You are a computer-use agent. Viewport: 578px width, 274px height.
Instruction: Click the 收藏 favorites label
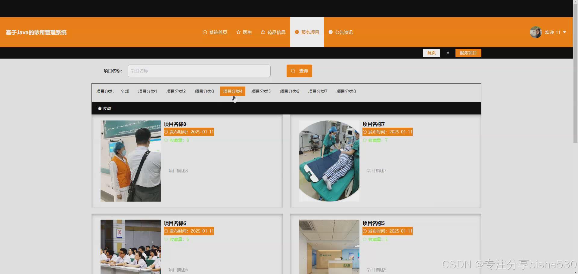click(107, 108)
